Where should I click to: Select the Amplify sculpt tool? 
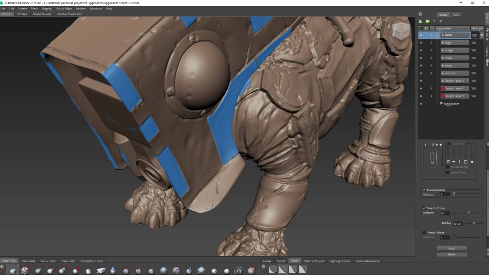(214, 270)
